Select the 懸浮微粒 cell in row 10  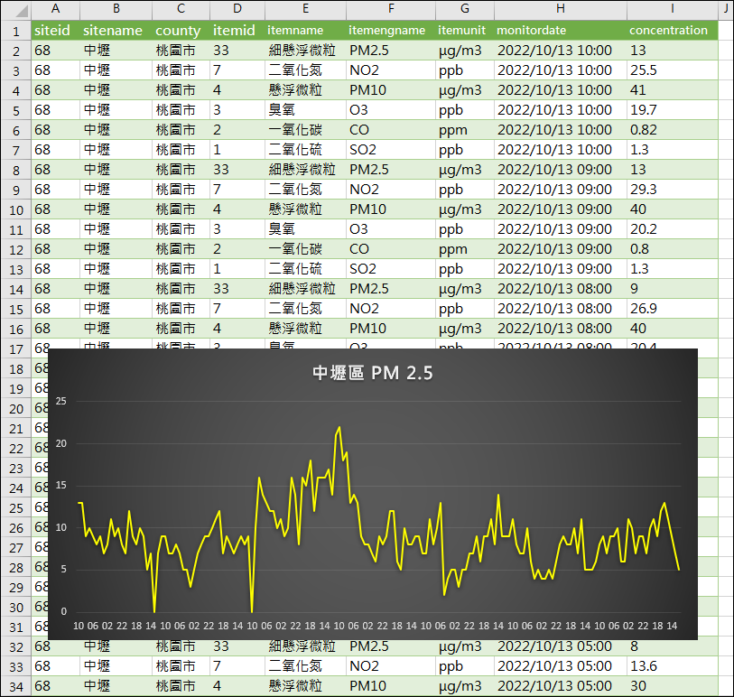pos(306,209)
